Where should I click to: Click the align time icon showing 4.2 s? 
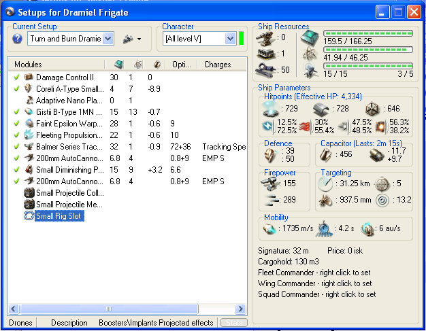pyautogui.click(x=324, y=229)
